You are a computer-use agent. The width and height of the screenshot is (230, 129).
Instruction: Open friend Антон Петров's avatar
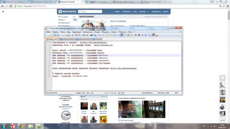click(84, 106)
